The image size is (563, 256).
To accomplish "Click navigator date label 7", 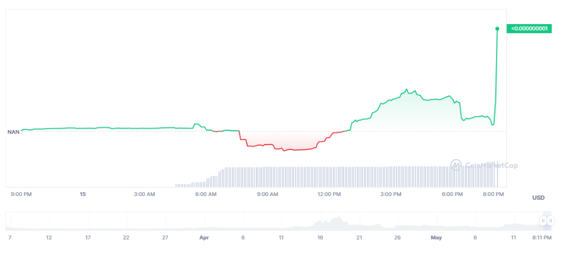I will pyautogui.click(x=10, y=238).
